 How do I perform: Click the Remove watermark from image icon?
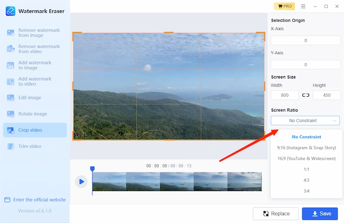10,33
